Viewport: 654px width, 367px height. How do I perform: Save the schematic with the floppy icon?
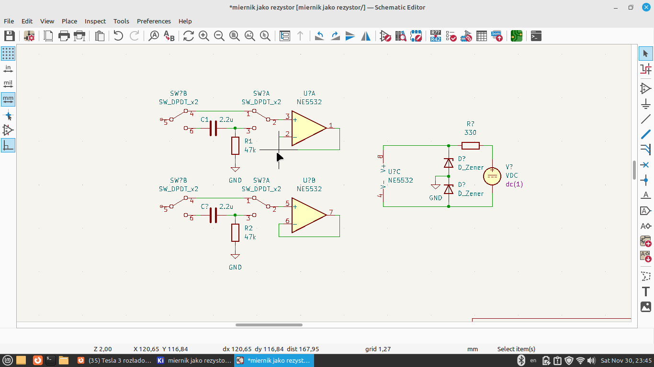tap(10, 36)
